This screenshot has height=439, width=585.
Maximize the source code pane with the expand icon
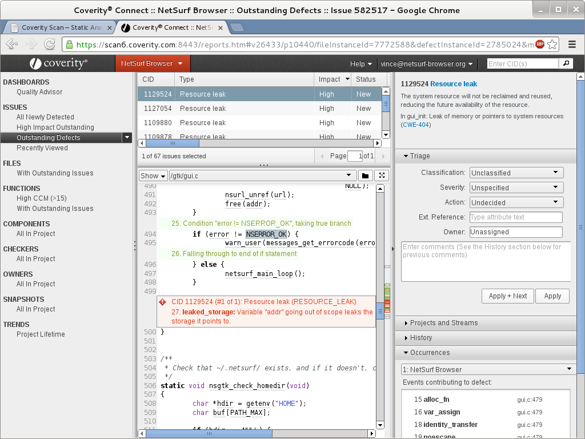382,175
